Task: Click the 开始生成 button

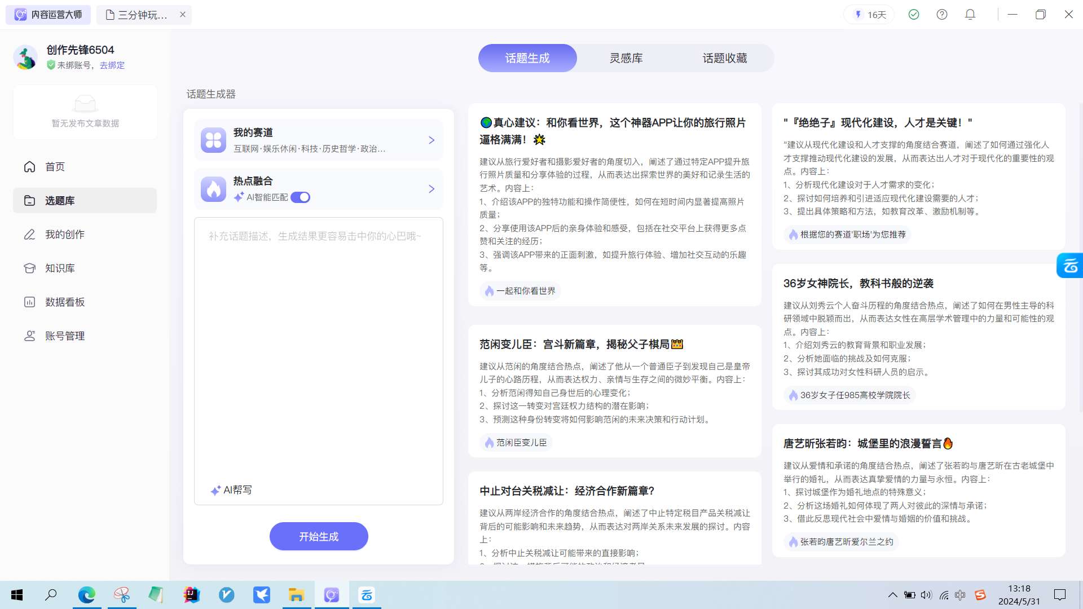Action: pyautogui.click(x=318, y=536)
